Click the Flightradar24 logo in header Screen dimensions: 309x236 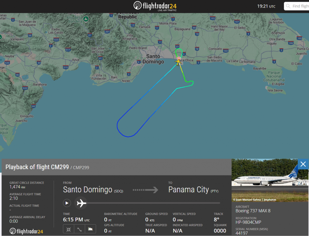point(155,6)
